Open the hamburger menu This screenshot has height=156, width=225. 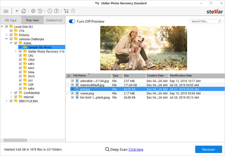point(6,11)
